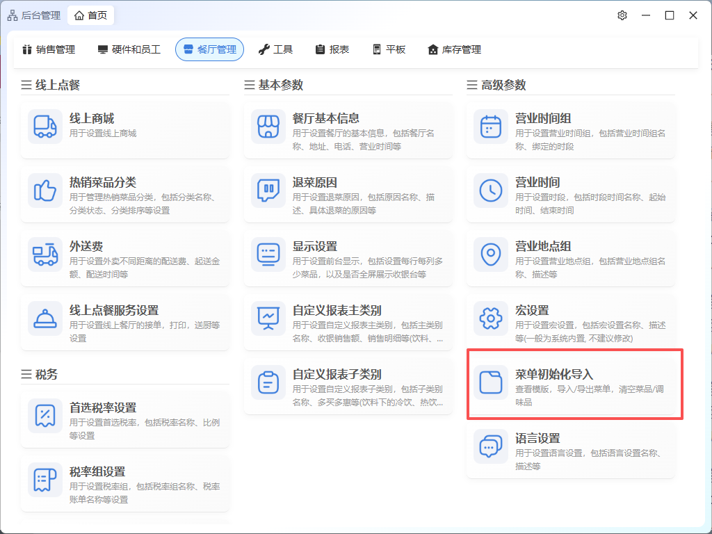The image size is (712, 534).
Task: Toggle the 高级参数 section header
Action: point(496,85)
